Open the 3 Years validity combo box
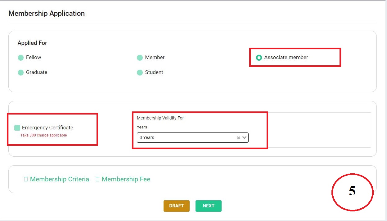This screenshot has width=387, height=221. tap(186, 138)
